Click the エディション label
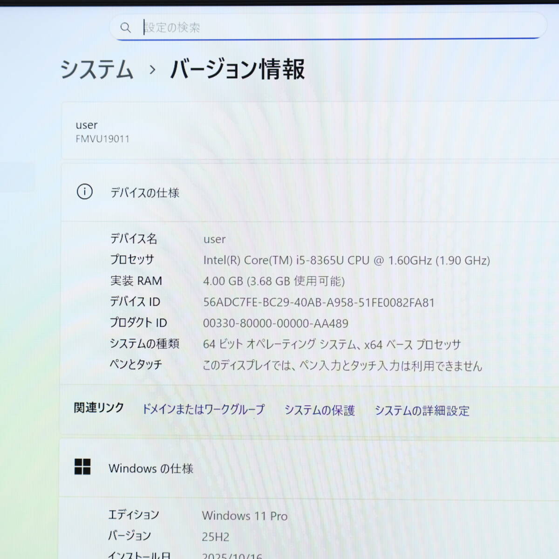Screen dimensions: 559x559 point(134,515)
